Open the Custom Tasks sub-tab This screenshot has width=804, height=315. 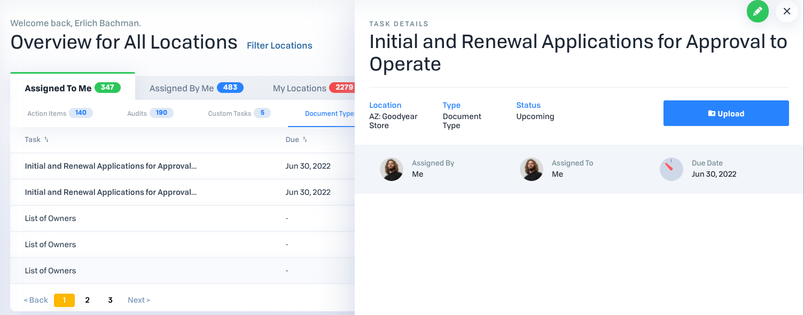point(239,113)
